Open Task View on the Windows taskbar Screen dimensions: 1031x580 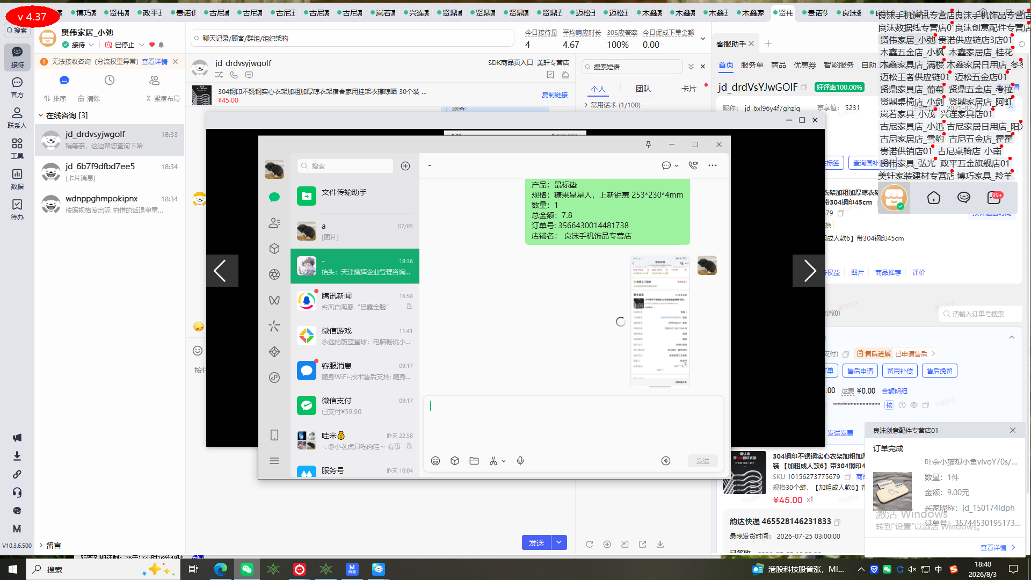click(193, 569)
